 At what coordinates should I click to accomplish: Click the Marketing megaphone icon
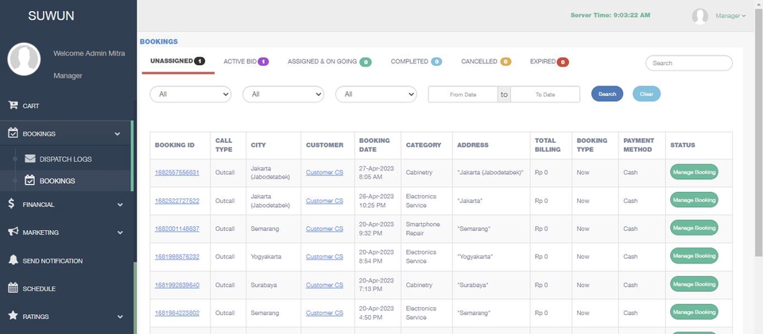click(14, 232)
